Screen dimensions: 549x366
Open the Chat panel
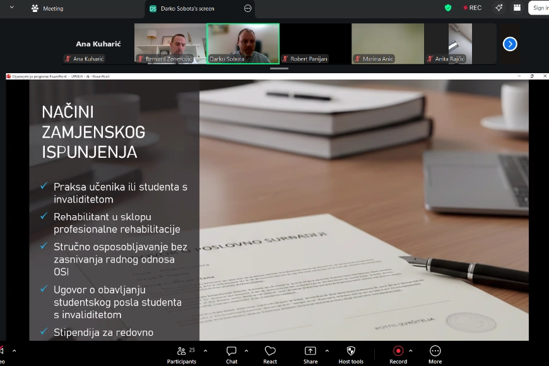(231, 352)
